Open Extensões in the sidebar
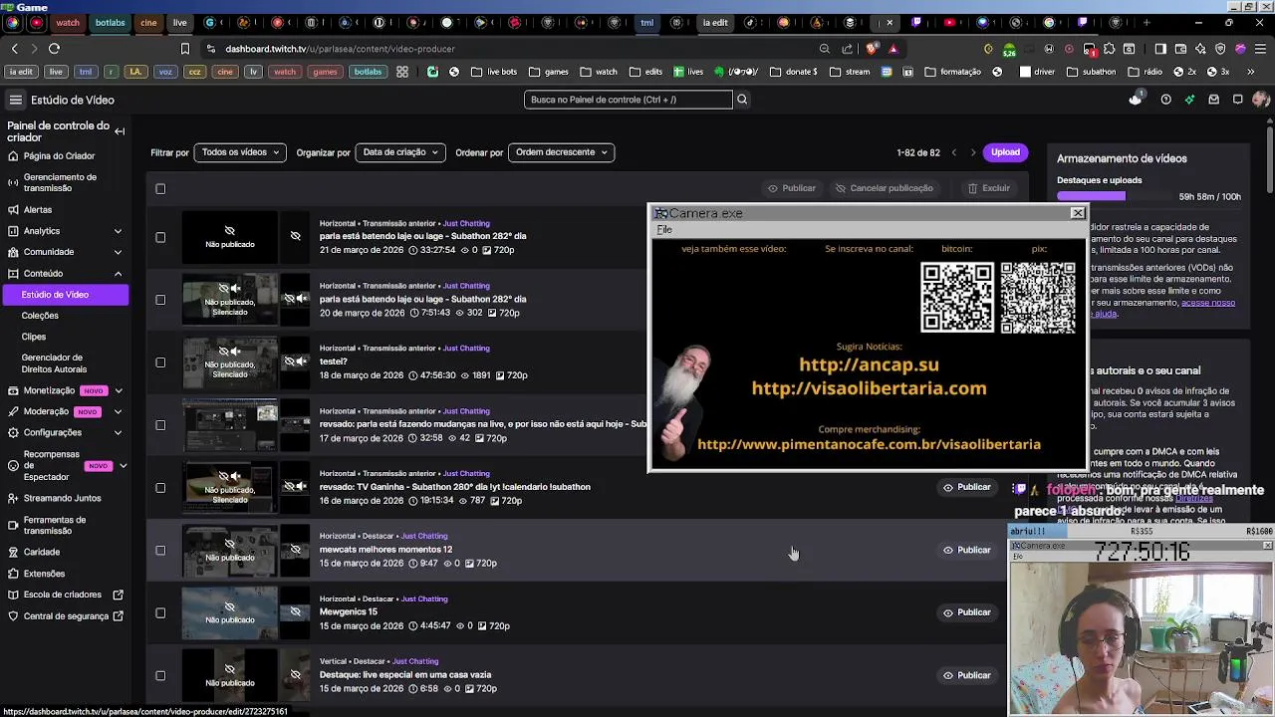 point(44,574)
